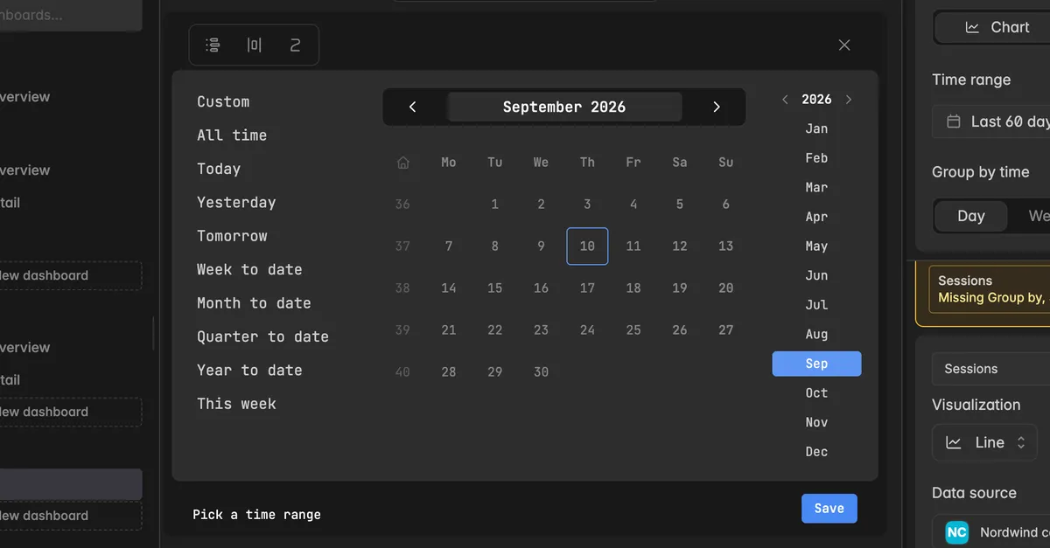The width and height of the screenshot is (1050, 548).
Task: Pick September 17 in the calendar
Action: (587, 288)
